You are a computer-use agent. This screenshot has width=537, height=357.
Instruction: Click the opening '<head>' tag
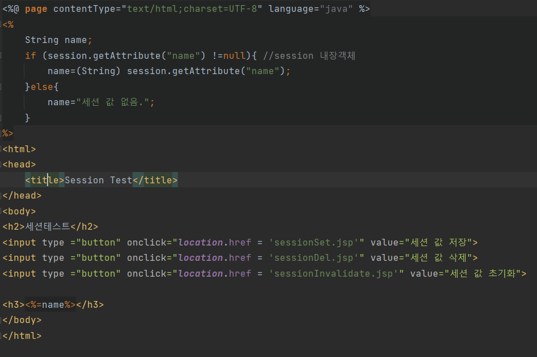click(x=19, y=165)
